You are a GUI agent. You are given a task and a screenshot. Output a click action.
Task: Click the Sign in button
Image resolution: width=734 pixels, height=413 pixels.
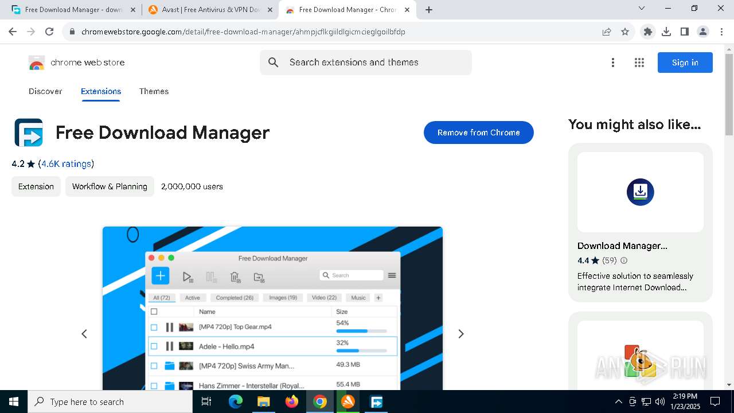click(x=685, y=63)
